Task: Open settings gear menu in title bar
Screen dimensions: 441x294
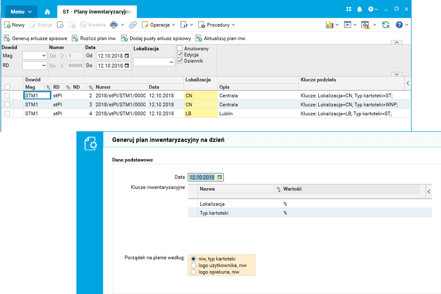Action: (373, 9)
